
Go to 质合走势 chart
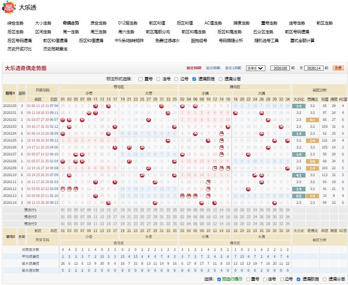pos(99,23)
